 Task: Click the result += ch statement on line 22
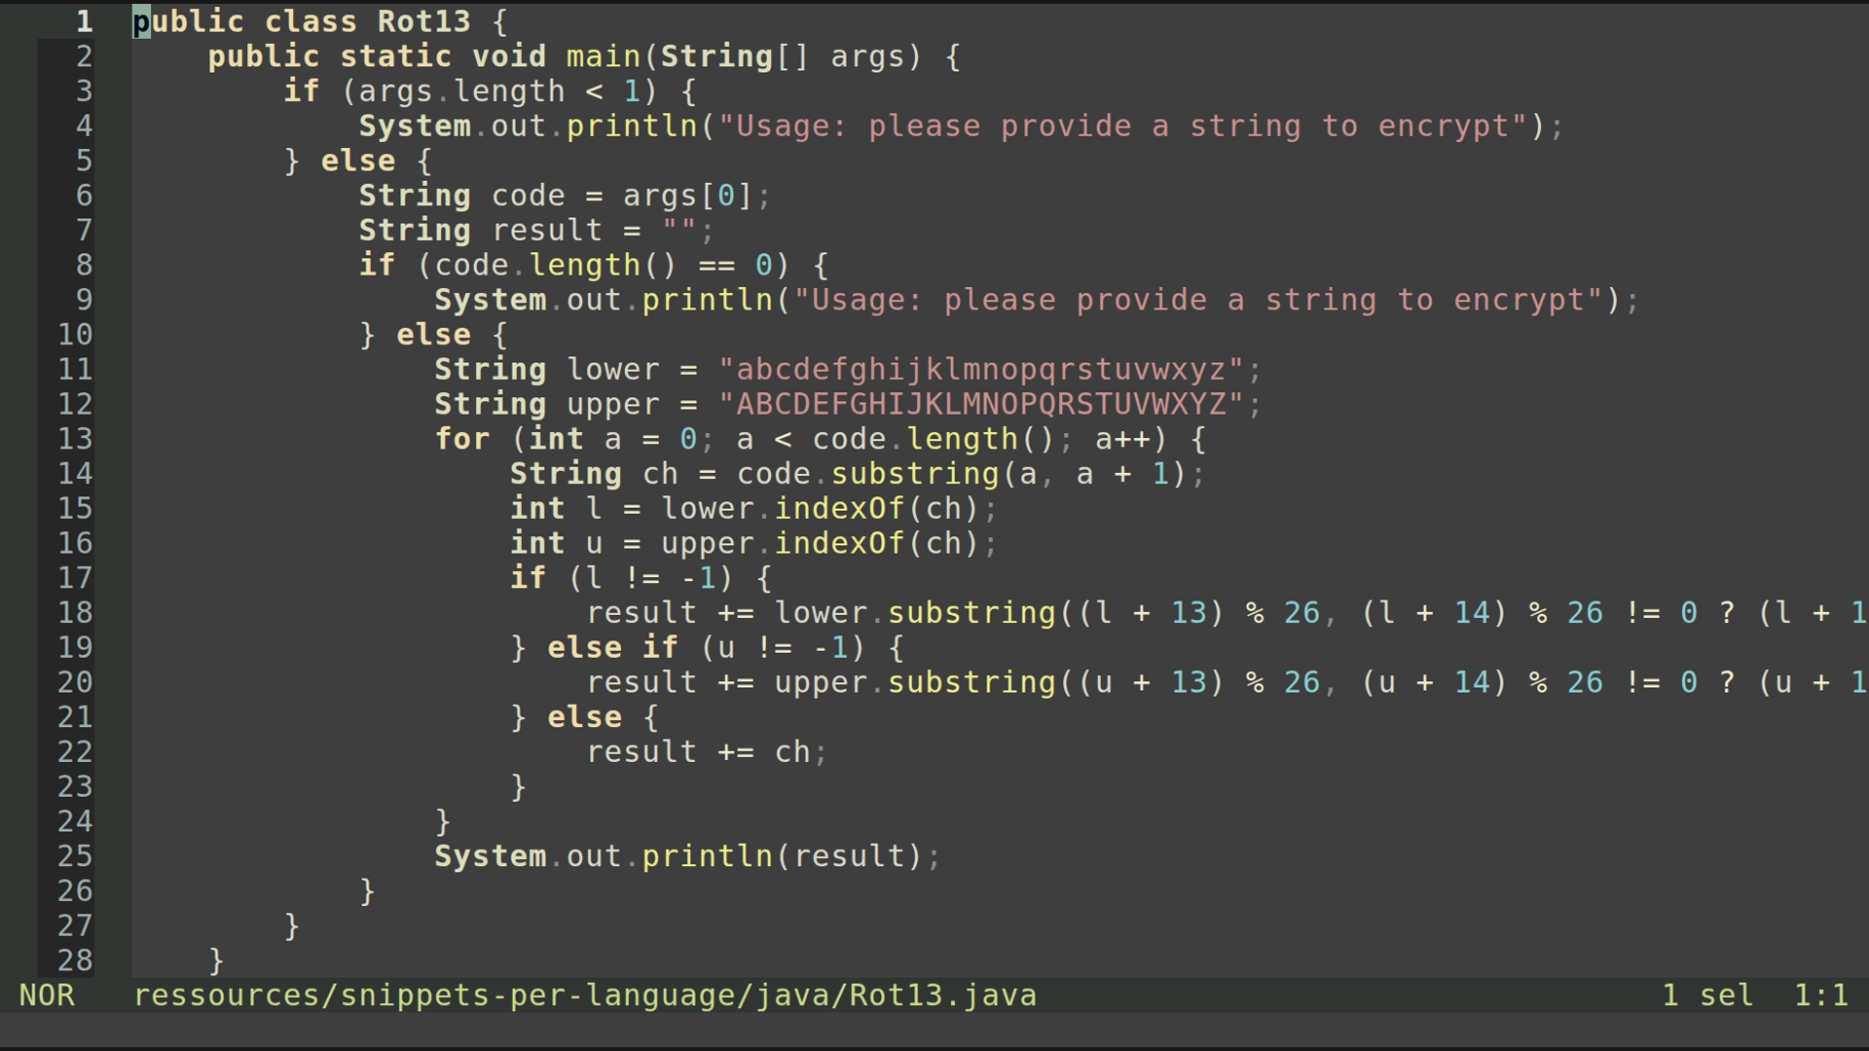[706, 750]
